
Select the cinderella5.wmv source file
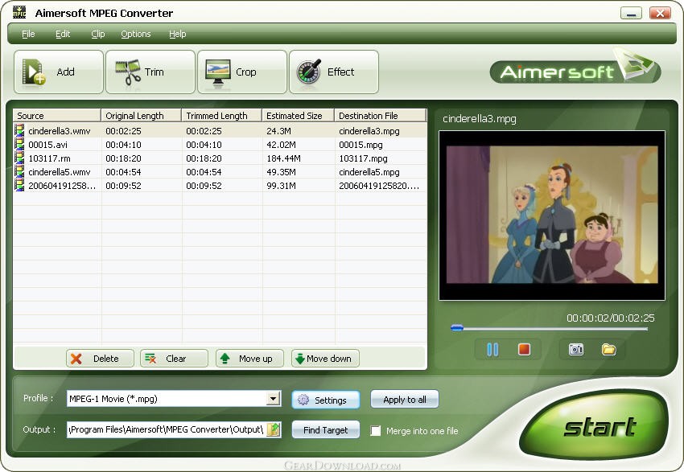pos(60,172)
